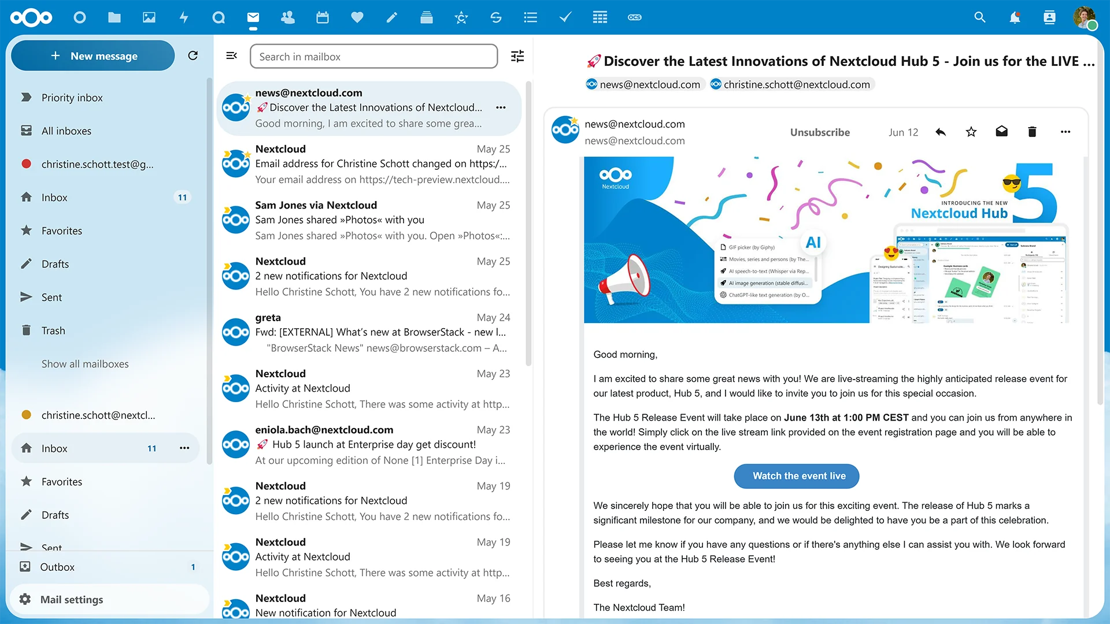The width and height of the screenshot is (1110, 624).
Task: Click the sender avatar in the message header
Action: coord(565,130)
